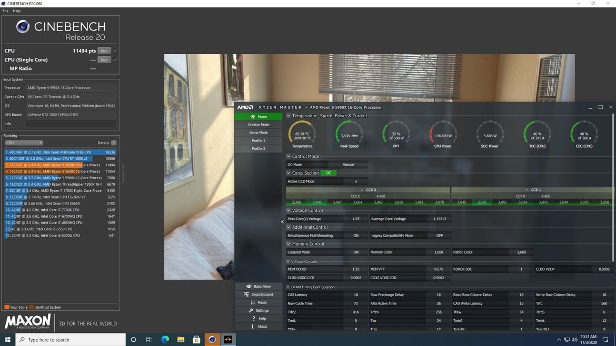Click the MEM VDDIO value 1.35
This screenshot has height=346, width=616.
(355, 269)
